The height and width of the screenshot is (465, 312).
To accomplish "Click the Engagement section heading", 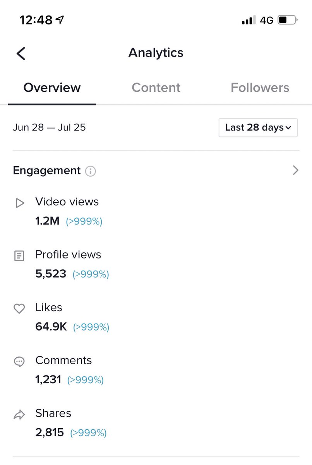I will (47, 170).
